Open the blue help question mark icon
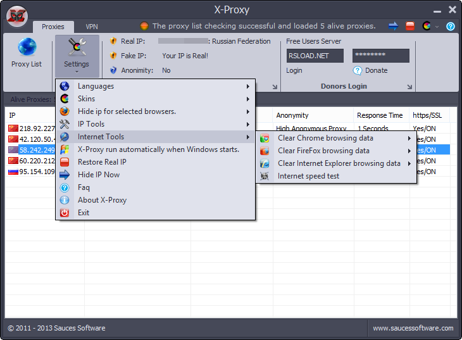The image size is (462, 340). pos(450,26)
